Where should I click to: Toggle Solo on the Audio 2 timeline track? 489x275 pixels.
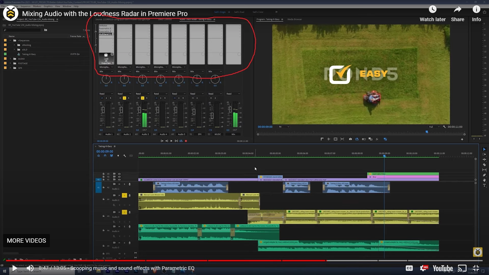coord(124,195)
